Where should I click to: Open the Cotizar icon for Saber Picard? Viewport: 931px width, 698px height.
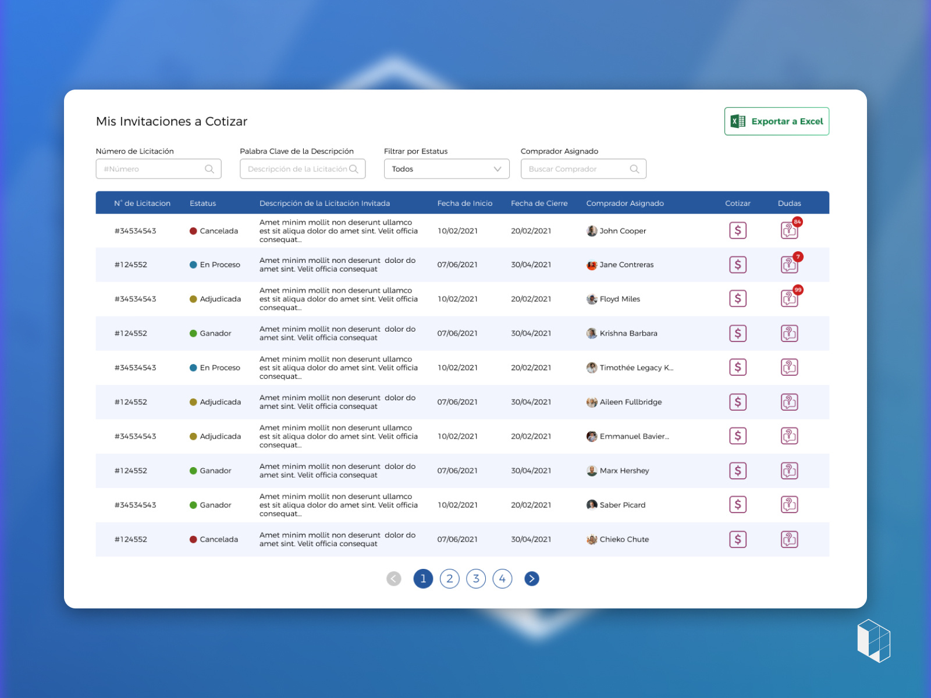tap(738, 505)
